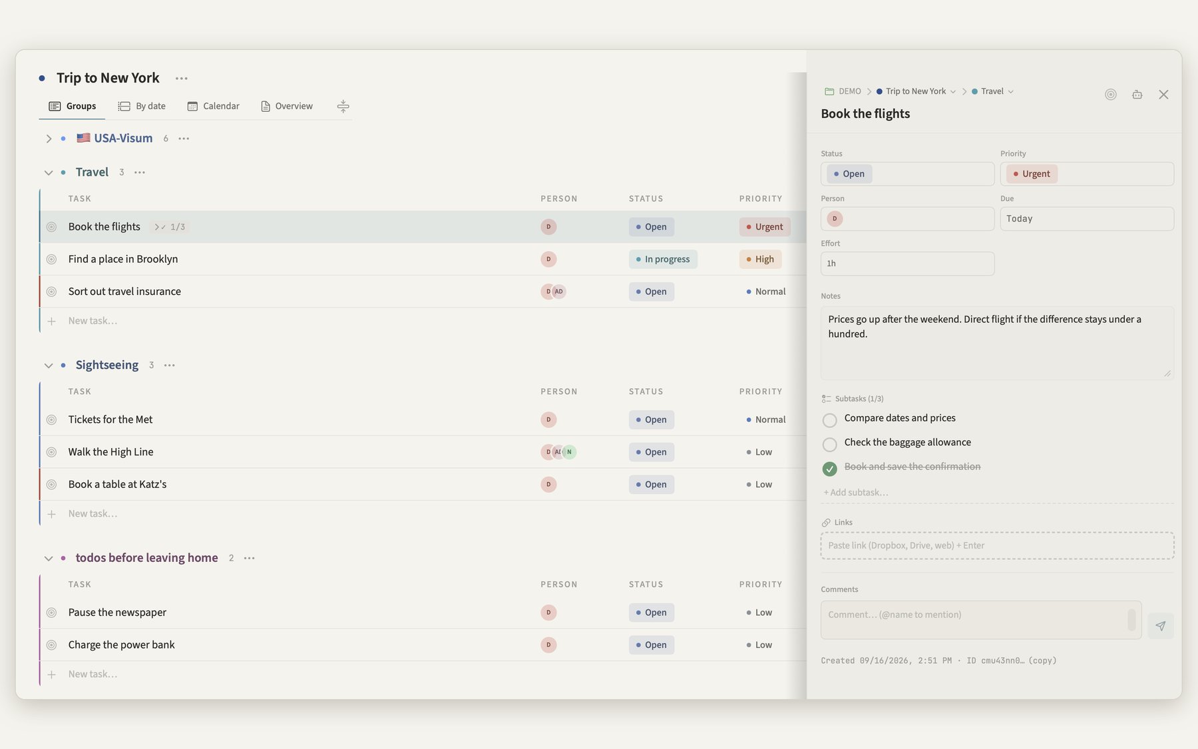This screenshot has height=749, width=1198.
Task: Open the Travel group options menu
Action: [140, 172]
